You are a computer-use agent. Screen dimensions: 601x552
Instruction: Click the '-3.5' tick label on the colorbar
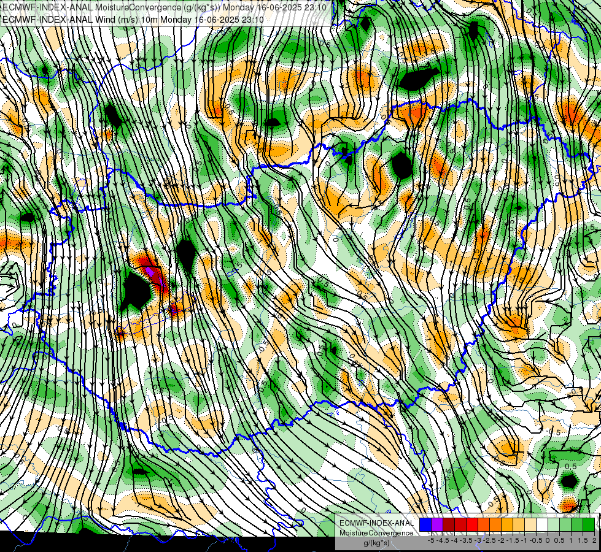(x=467, y=540)
